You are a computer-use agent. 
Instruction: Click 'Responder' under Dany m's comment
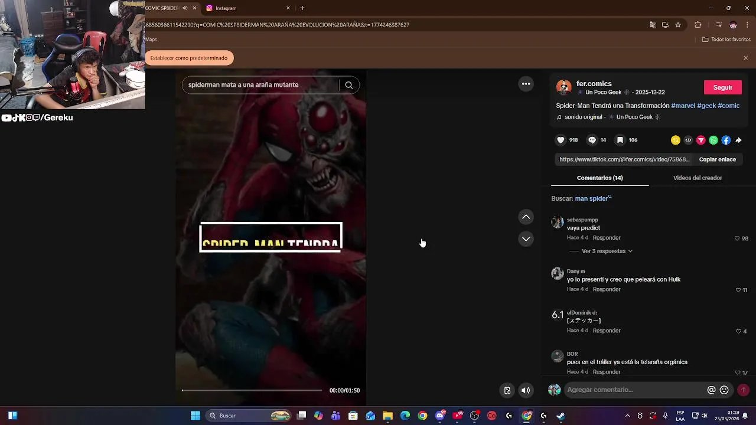(x=607, y=290)
